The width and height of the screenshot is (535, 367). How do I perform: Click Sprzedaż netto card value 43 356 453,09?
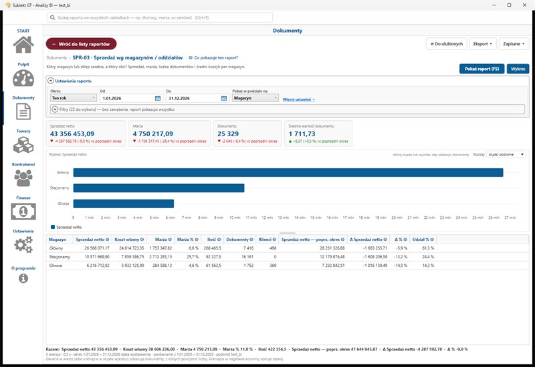72,134
